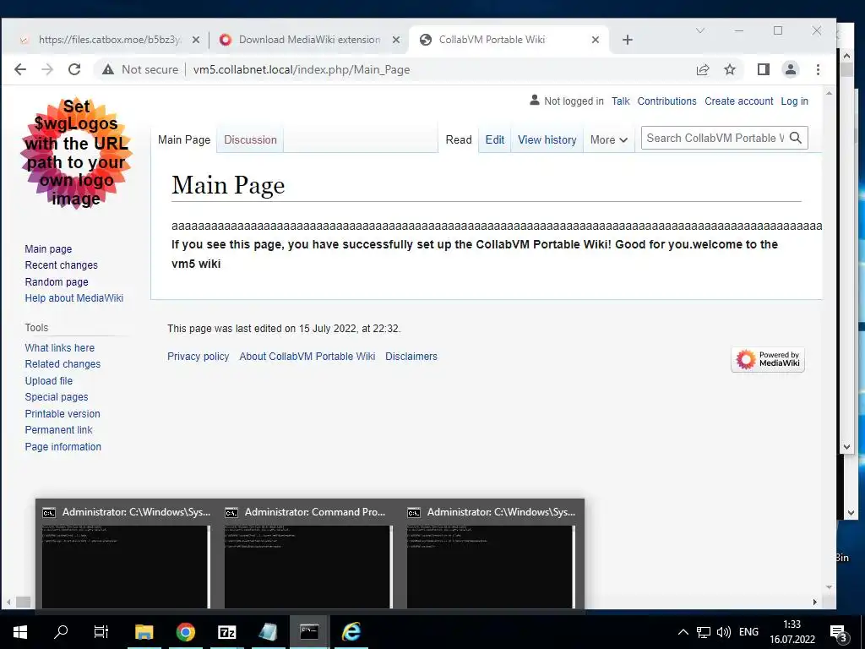Close the CollabVM Portable Wiki tab
Image resolution: width=865 pixels, height=649 pixels.
pyautogui.click(x=596, y=40)
